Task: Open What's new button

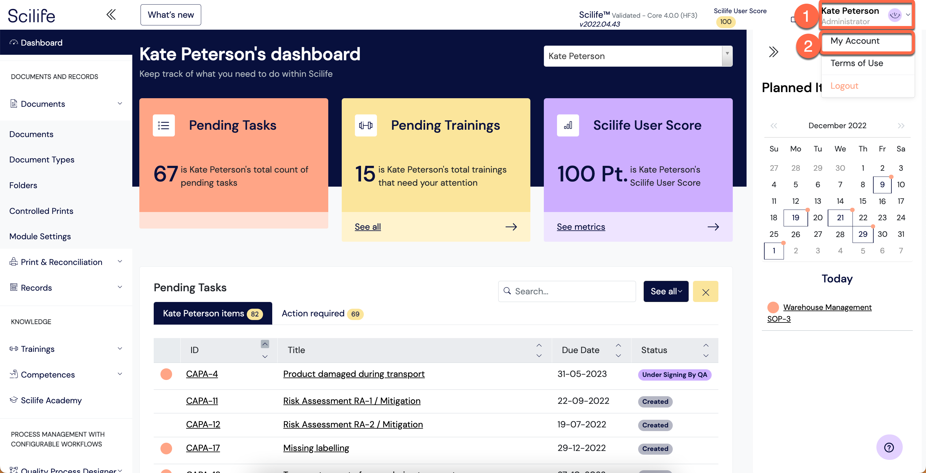Action: click(171, 15)
